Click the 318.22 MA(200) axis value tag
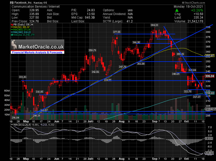216x161 pixels. click(210, 93)
